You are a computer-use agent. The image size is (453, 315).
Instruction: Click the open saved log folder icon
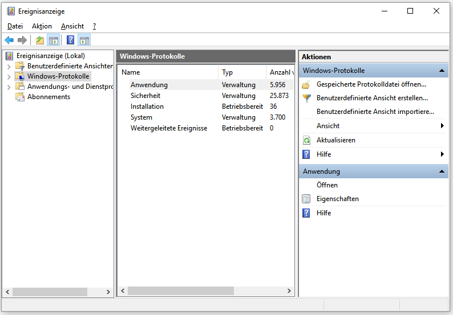point(306,85)
